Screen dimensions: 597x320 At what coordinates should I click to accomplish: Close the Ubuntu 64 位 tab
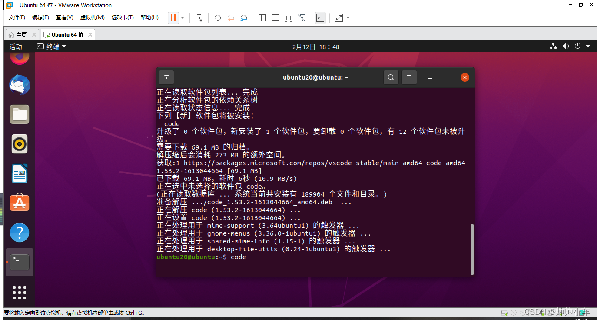[x=90, y=35]
